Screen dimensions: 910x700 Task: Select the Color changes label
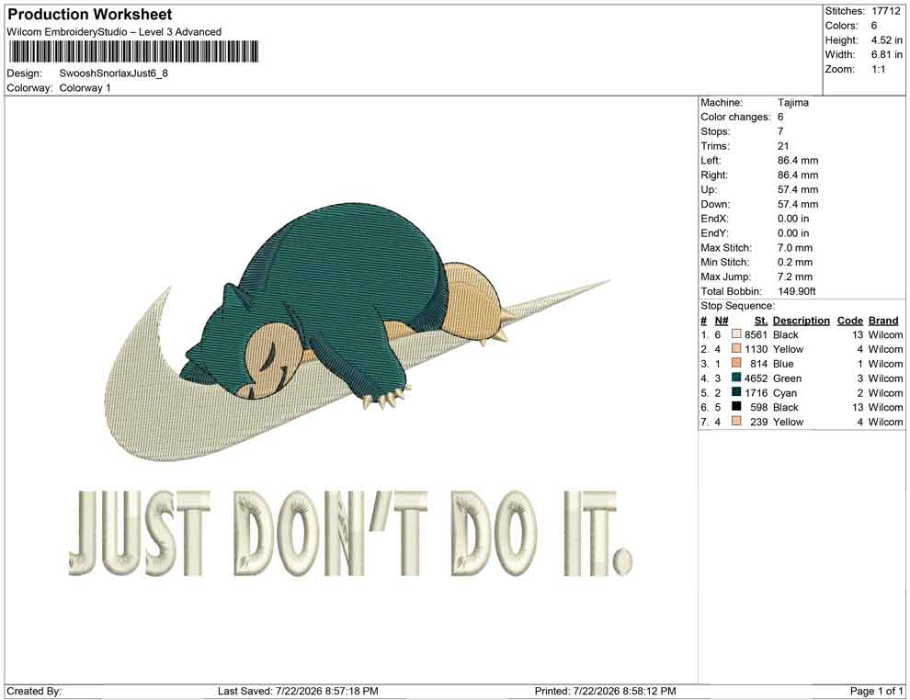(x=735, y=117)
